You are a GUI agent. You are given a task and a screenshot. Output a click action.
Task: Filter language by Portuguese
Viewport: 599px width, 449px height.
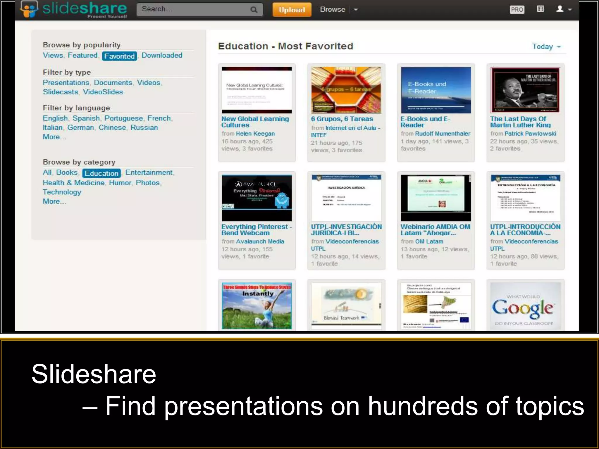[x=124, y=118]
